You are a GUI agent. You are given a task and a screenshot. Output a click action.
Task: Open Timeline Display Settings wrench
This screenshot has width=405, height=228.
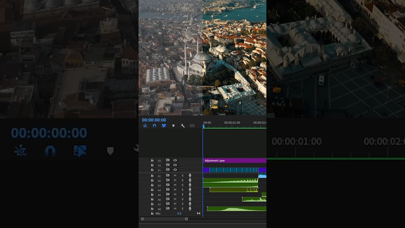[x=183, y=126]
